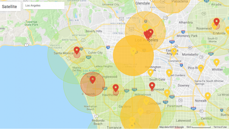Click the Los Angeles search field
Image resolution: width=229 pixels, height=129 pixels.
click(44, 6)
